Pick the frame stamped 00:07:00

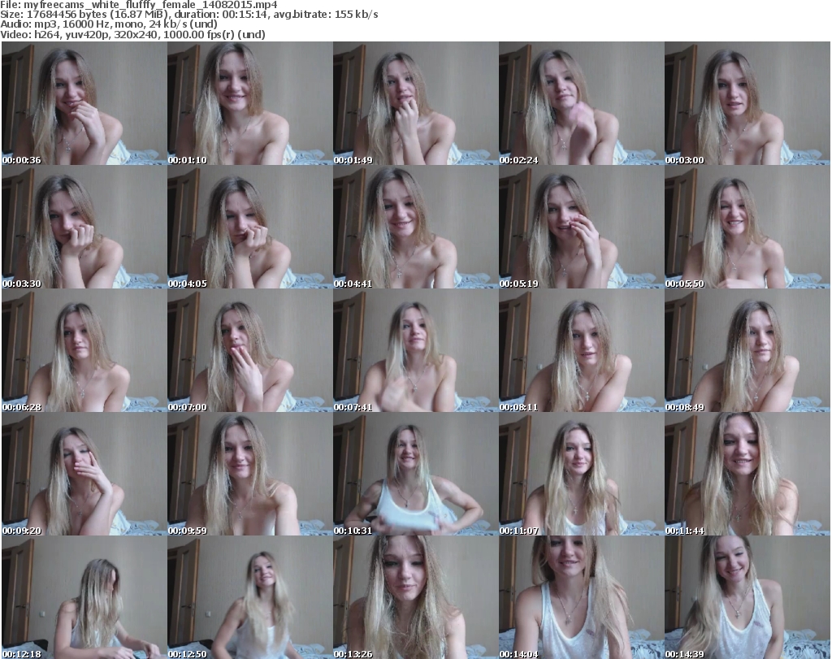[250, 351]
